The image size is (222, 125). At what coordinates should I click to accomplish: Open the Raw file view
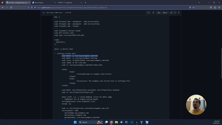pyautogui.click(x=159, y=12)
